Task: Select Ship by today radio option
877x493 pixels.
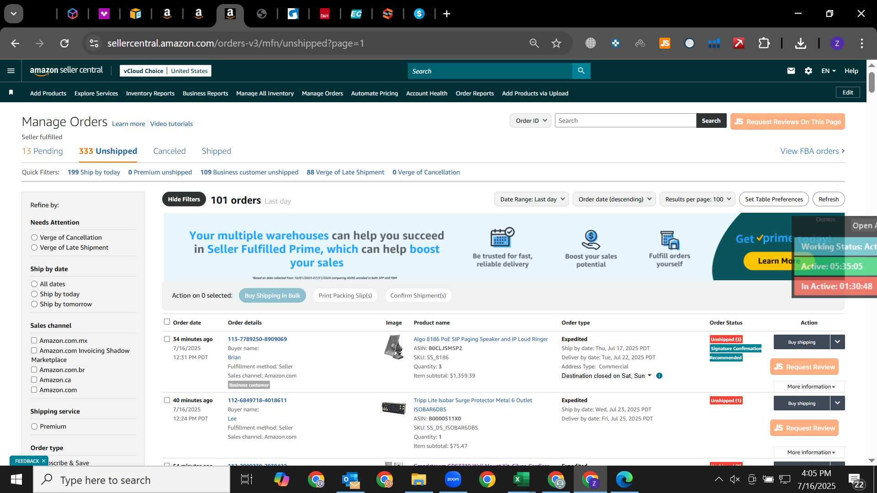Action: click(x=34, y=294)
